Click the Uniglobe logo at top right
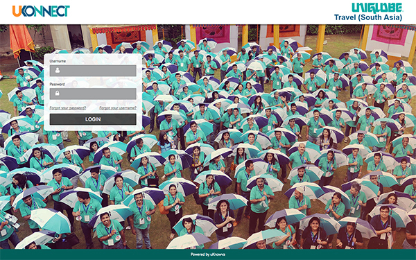Image resolution: width=416 pixels, height=260 pixels. tap(377, 8)
